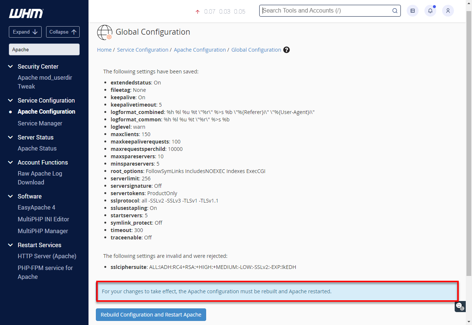Open the user profile icon

(x=448, y=11)
